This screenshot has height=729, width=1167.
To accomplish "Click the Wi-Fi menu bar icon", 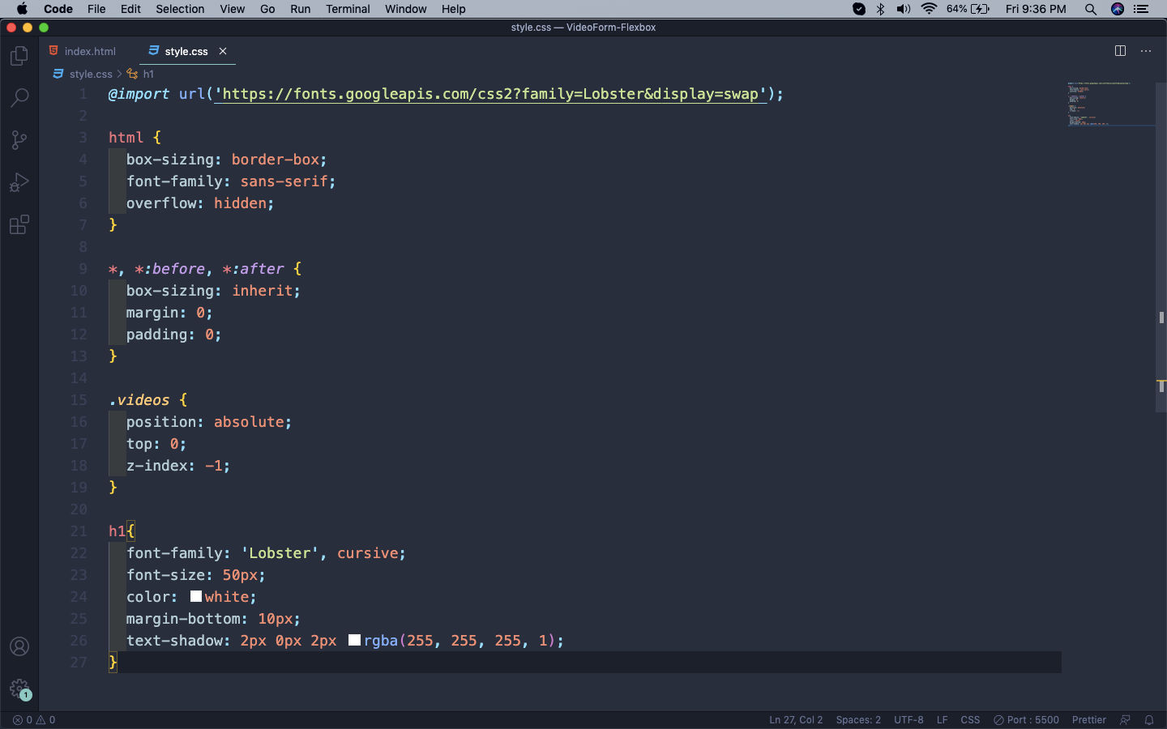I will pyautogui.click(x=929, y=9).
